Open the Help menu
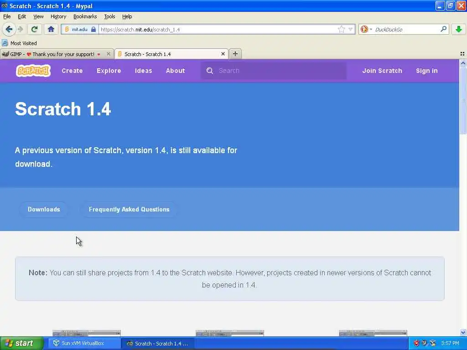The image size is (467, 350). point(127,16)
